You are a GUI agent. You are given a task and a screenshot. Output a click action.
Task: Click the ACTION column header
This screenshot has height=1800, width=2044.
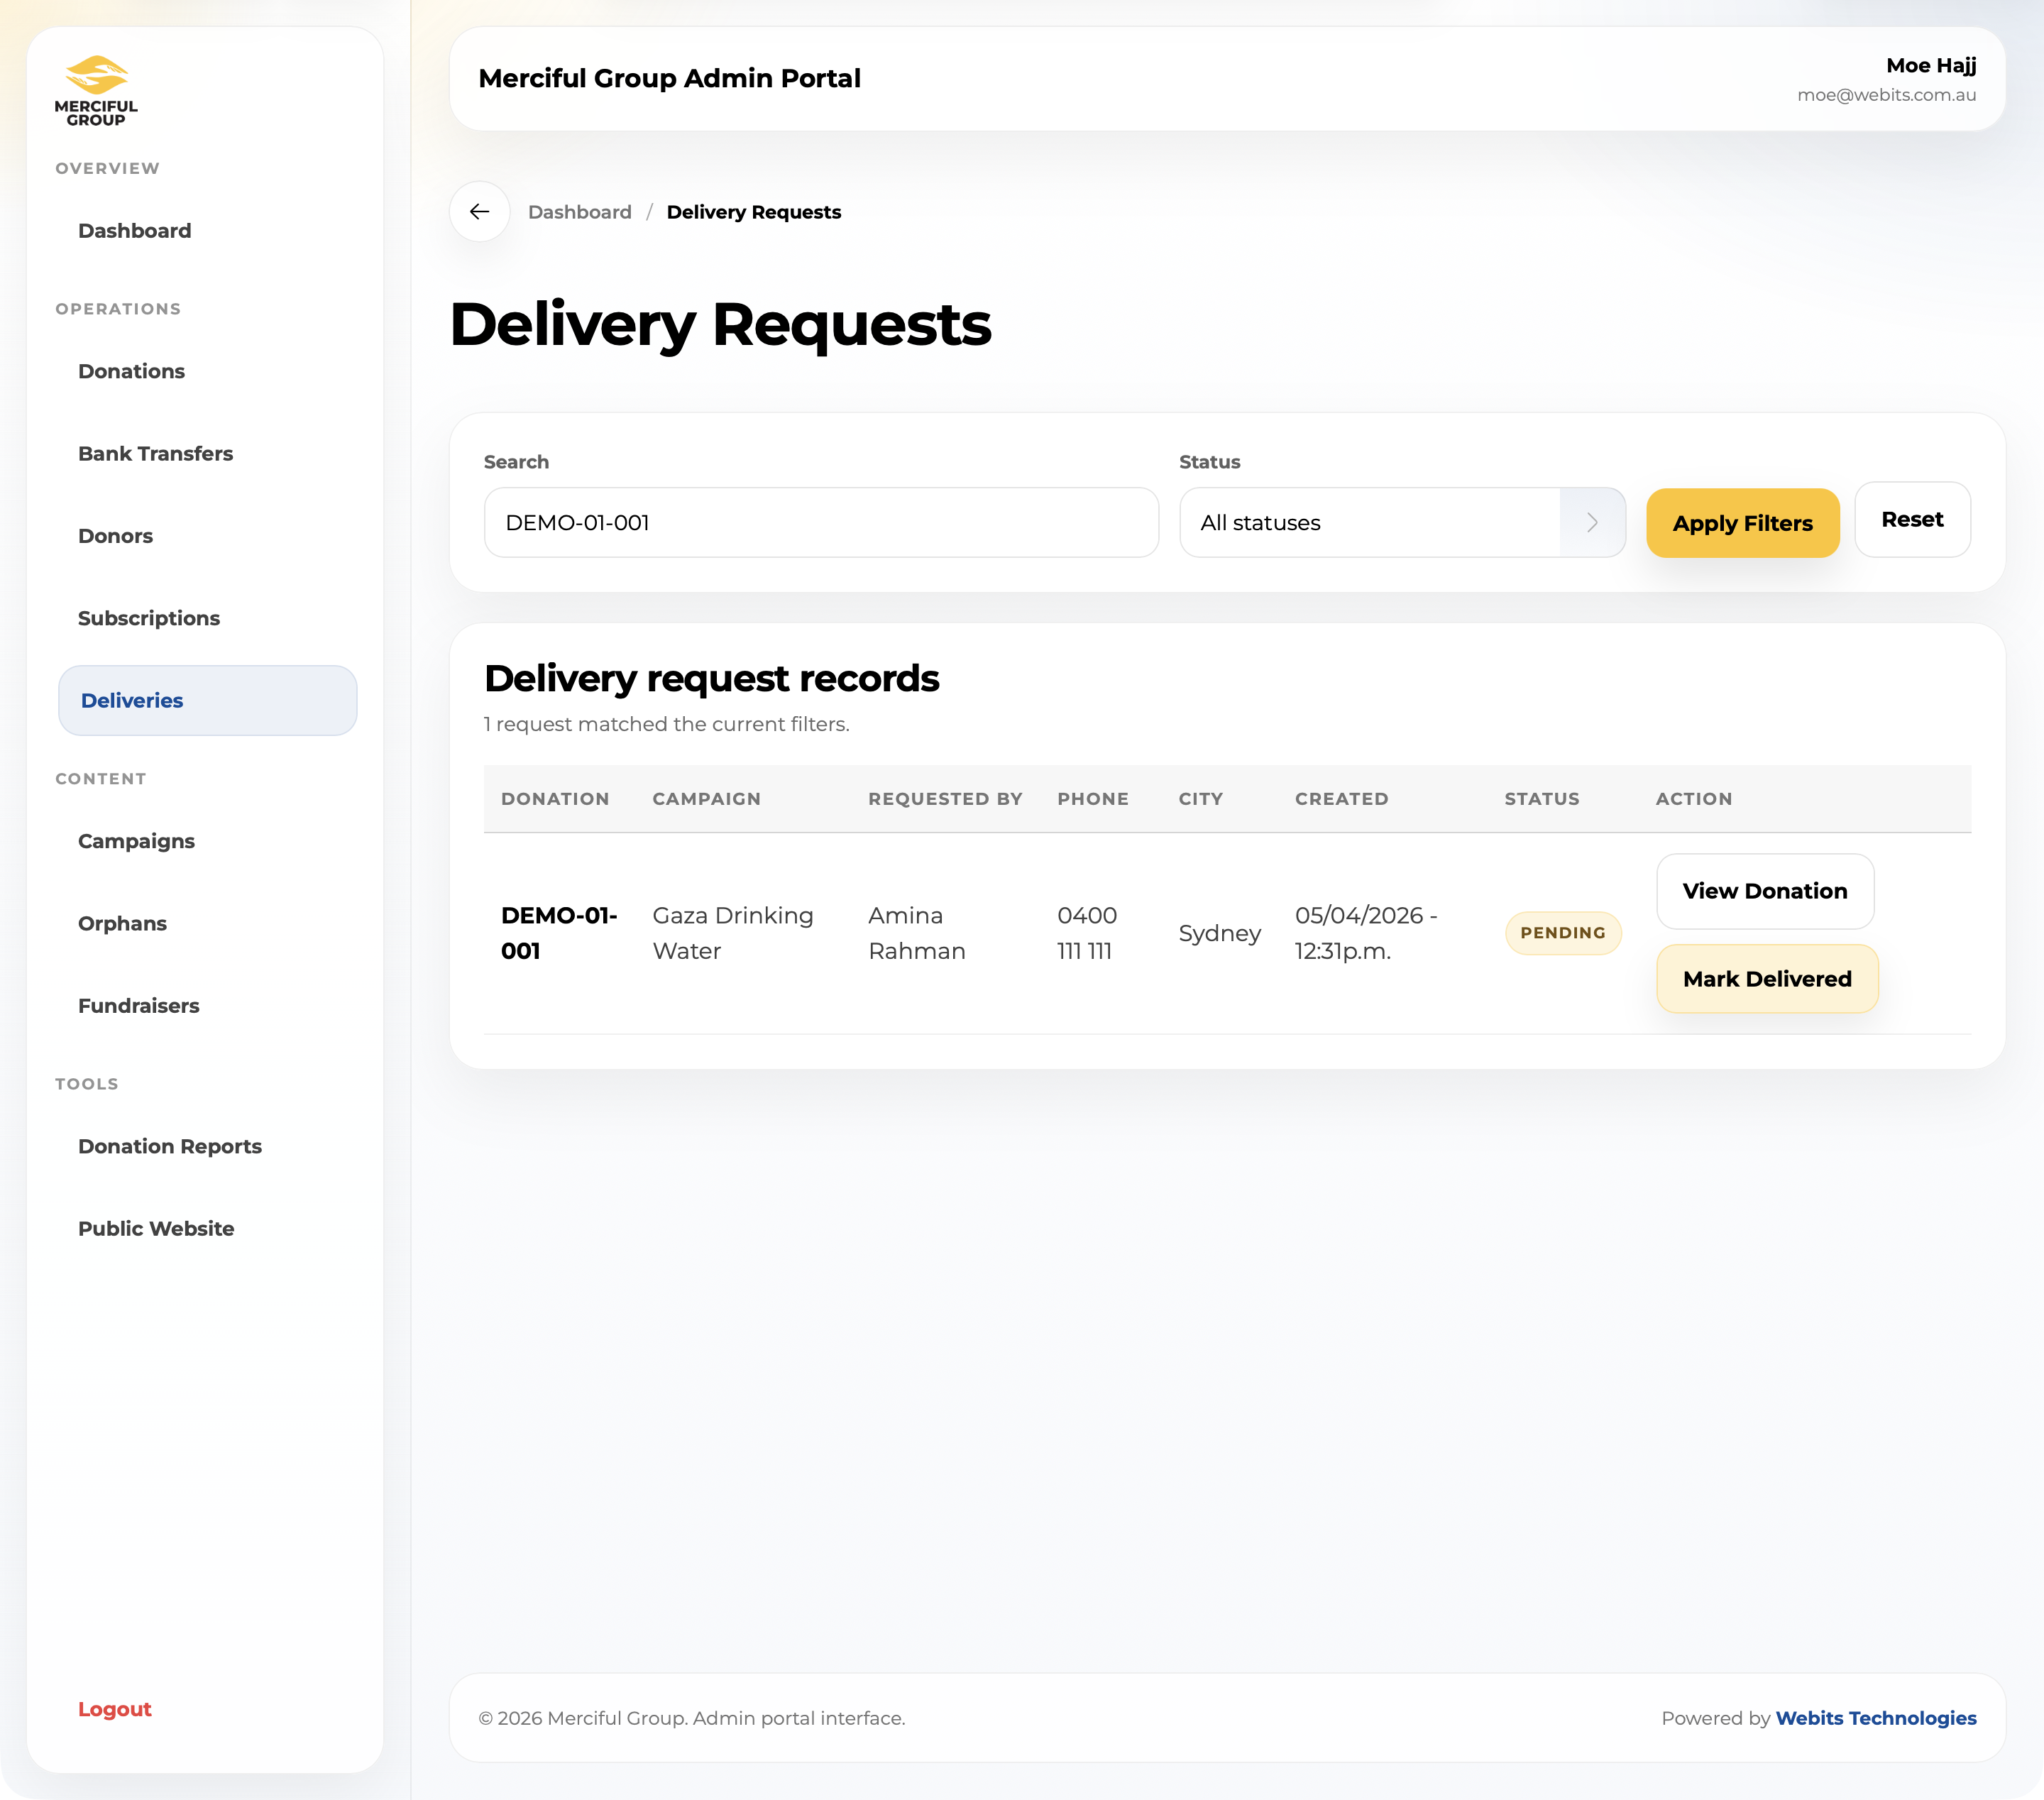coord(1694,799)
